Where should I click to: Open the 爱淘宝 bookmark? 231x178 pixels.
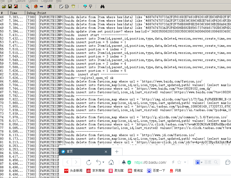click(x=135, y=171)
